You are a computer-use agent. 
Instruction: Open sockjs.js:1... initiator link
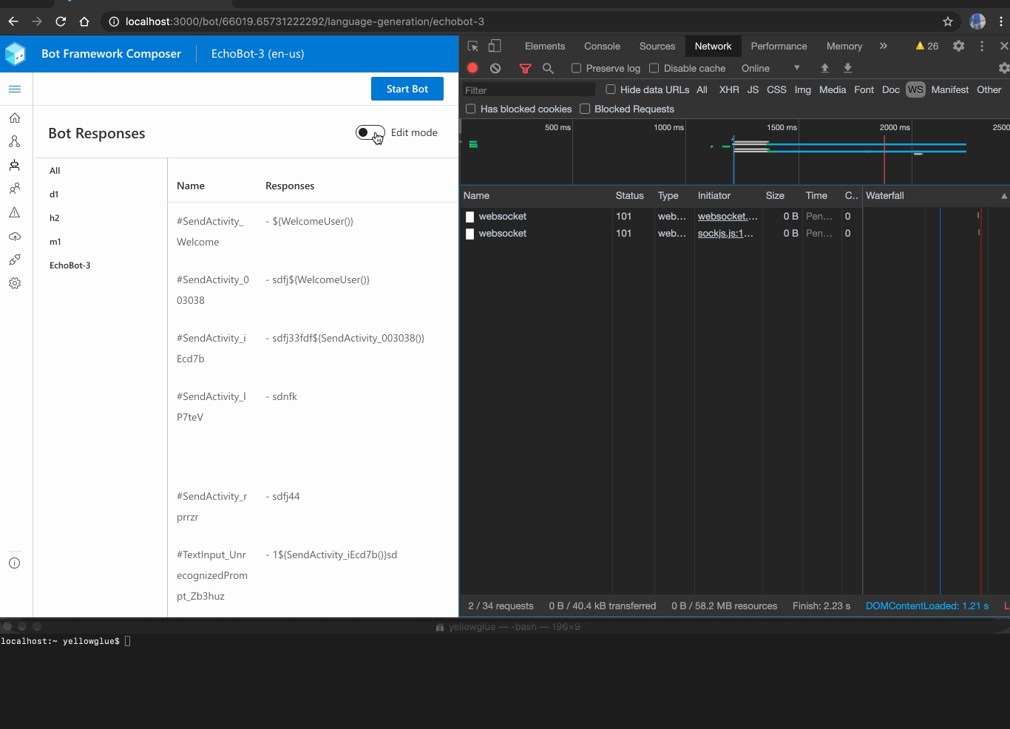coord(725,234)
